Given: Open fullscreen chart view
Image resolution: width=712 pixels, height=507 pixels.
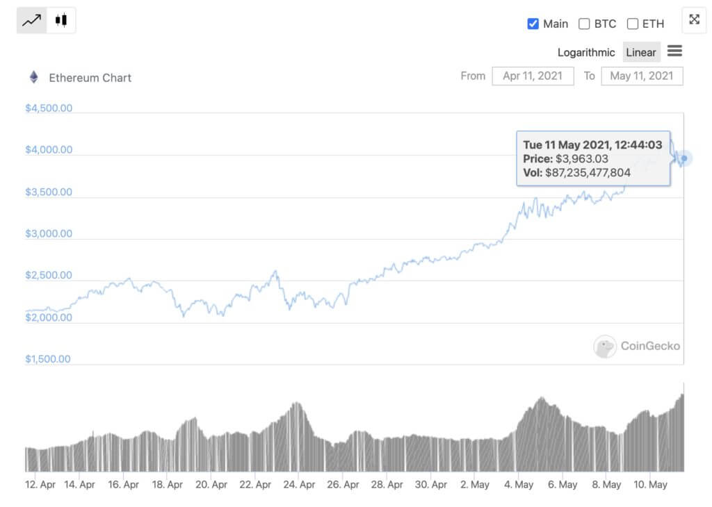Looking at the screenshot, I should pyautogui.click(x=694, y=19).
